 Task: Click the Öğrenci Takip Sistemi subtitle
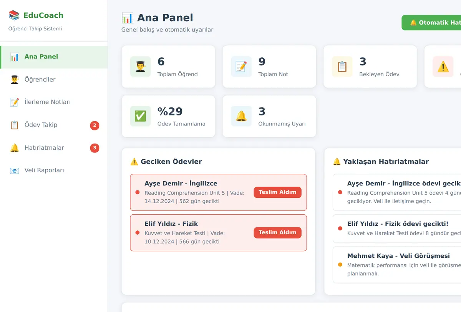pos(35,29)
